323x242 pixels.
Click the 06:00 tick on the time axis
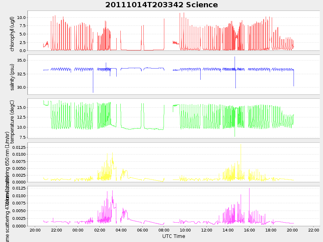coord(142,230)
